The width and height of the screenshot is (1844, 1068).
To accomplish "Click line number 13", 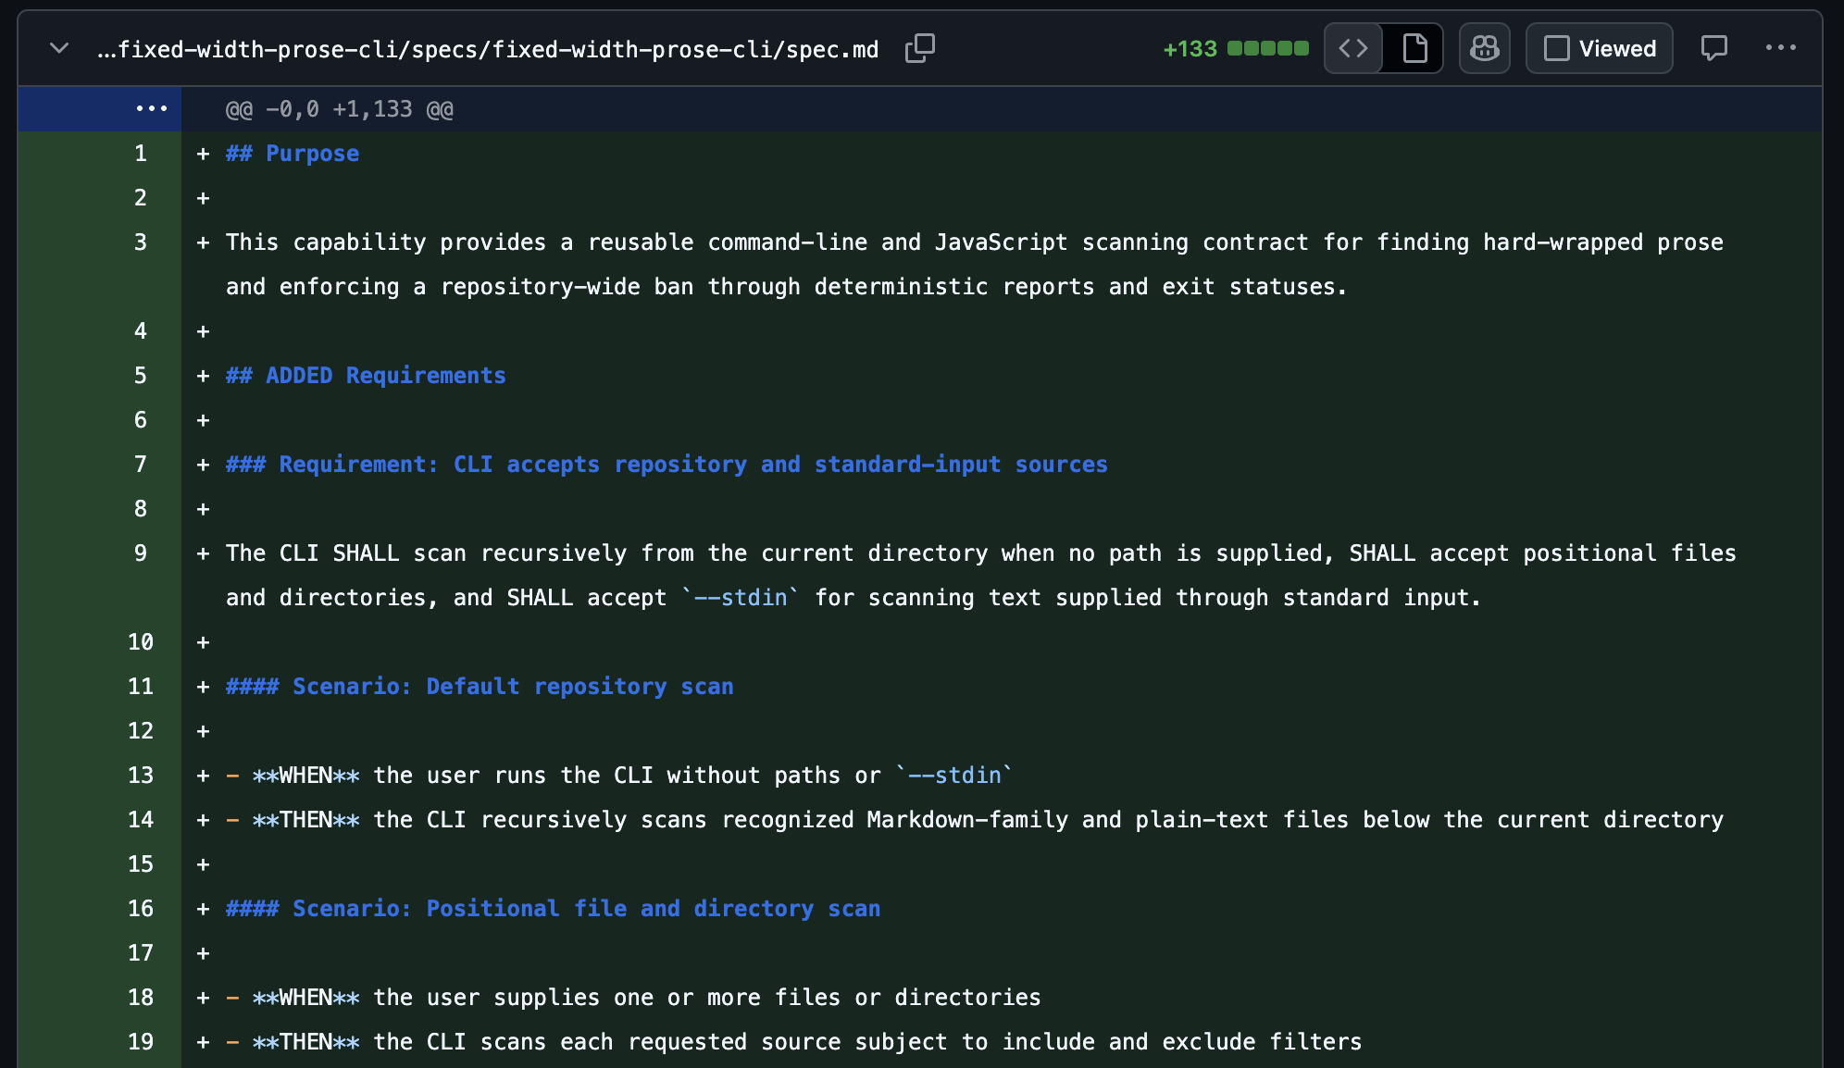I will pyautogui.click(x=140, y=776).
